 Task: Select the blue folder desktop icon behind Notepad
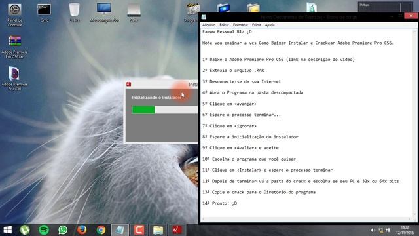[x=223, y=8]
